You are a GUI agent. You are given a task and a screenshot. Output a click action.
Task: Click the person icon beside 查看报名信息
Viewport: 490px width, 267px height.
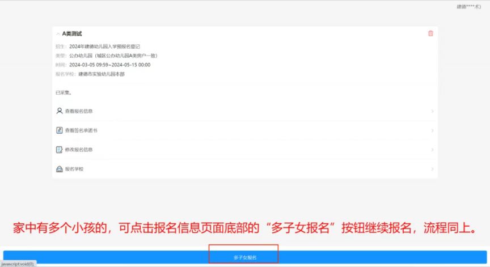pyautogui.click(x=60, y=111)
